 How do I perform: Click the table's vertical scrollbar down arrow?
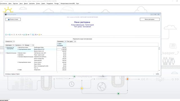tap(159, 70)
